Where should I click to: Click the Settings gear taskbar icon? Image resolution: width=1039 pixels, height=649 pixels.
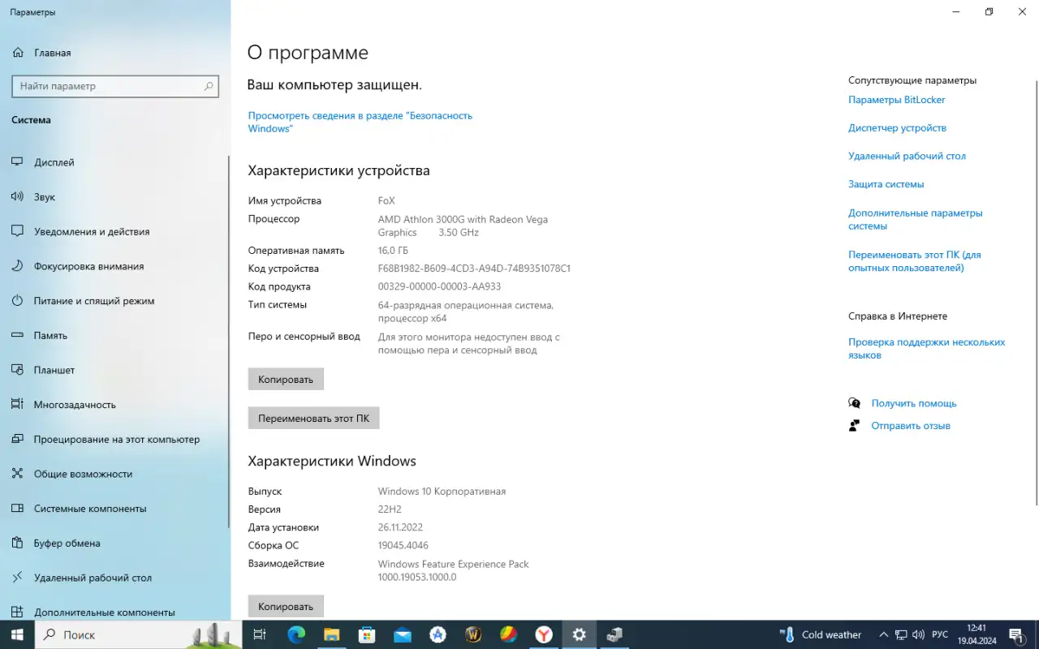pyautogui.click(x=579, y=635)
